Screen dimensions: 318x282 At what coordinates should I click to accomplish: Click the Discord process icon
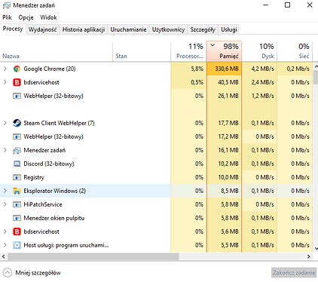(17, 164)
